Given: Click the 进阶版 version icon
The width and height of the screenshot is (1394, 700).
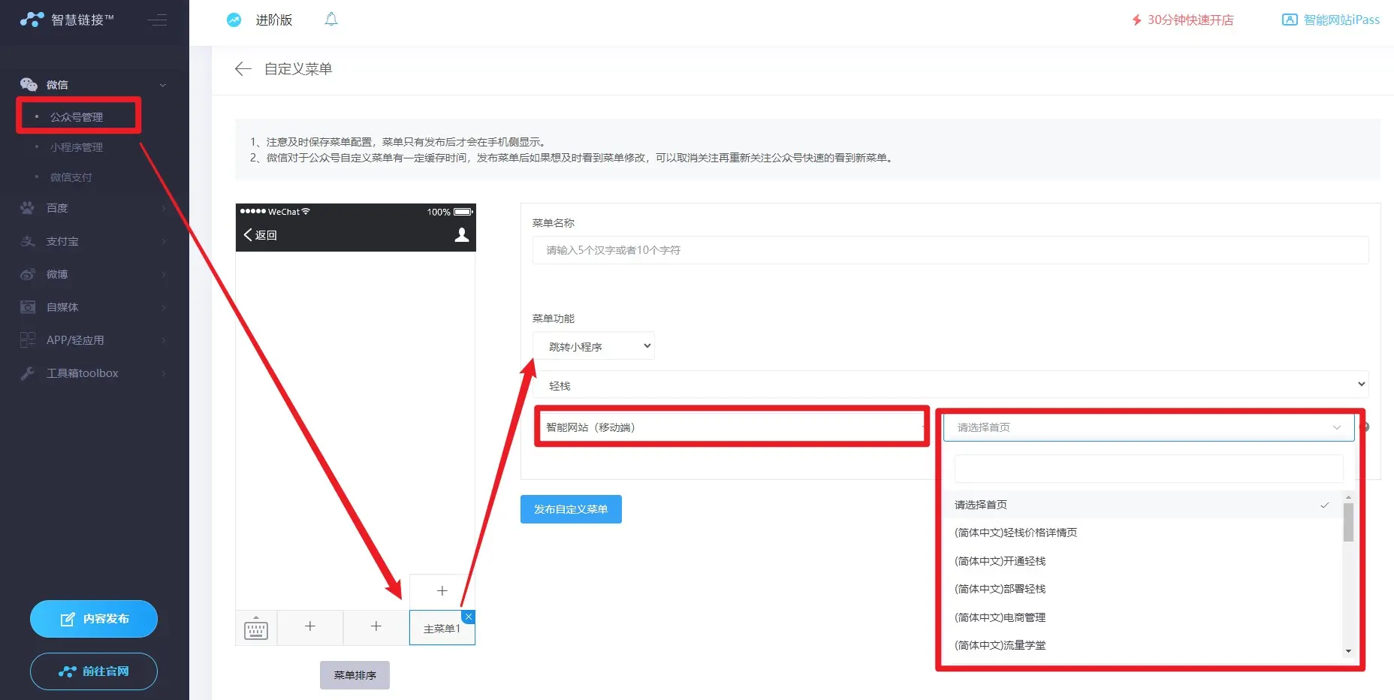Looking at the screenshot, I should pyautogui.click(x=234, y=20).
